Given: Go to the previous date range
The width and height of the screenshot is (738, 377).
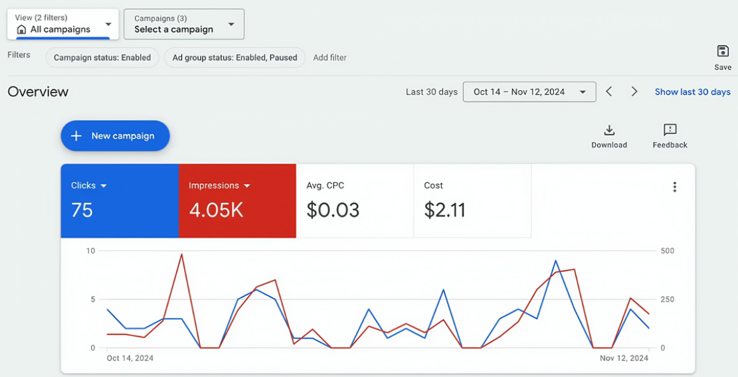Looking at the screenshot, I should point(608,92).
